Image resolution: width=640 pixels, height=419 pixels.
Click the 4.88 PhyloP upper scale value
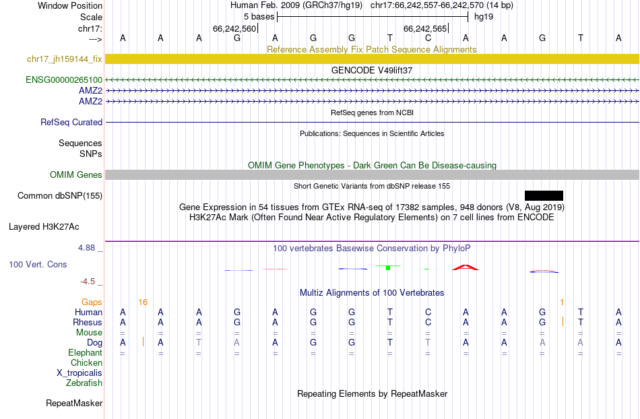click(86, 248)
